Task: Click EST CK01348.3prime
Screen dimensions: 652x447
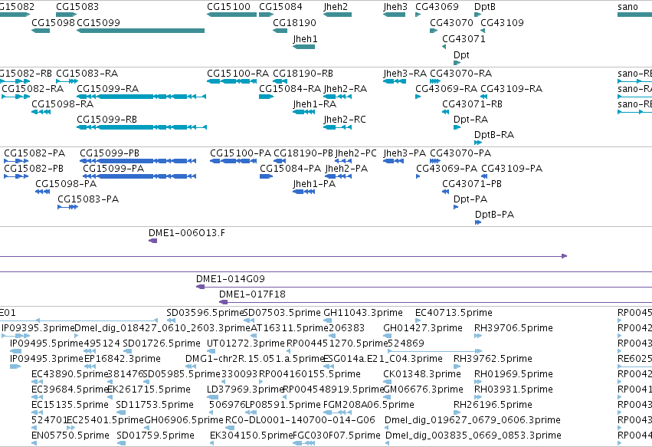Action: 388,382
